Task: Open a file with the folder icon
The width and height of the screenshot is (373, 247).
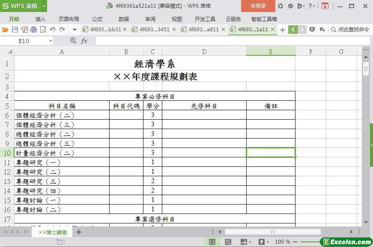Action: (5, 30)
